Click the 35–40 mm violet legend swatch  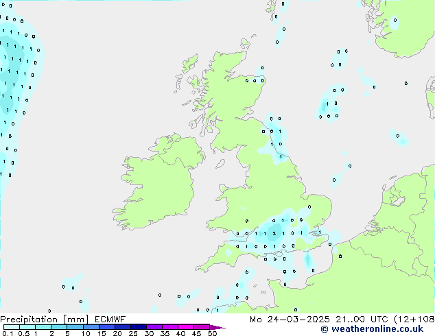point(169,327)
